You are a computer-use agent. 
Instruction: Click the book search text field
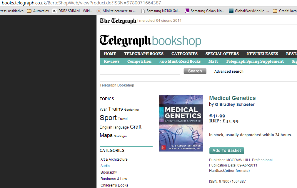tap(140, 71)
